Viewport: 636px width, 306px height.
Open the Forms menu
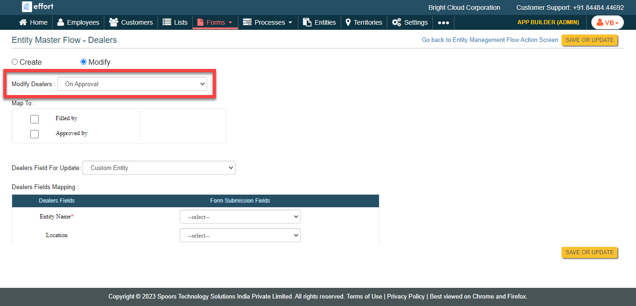[x=215, y=22]
